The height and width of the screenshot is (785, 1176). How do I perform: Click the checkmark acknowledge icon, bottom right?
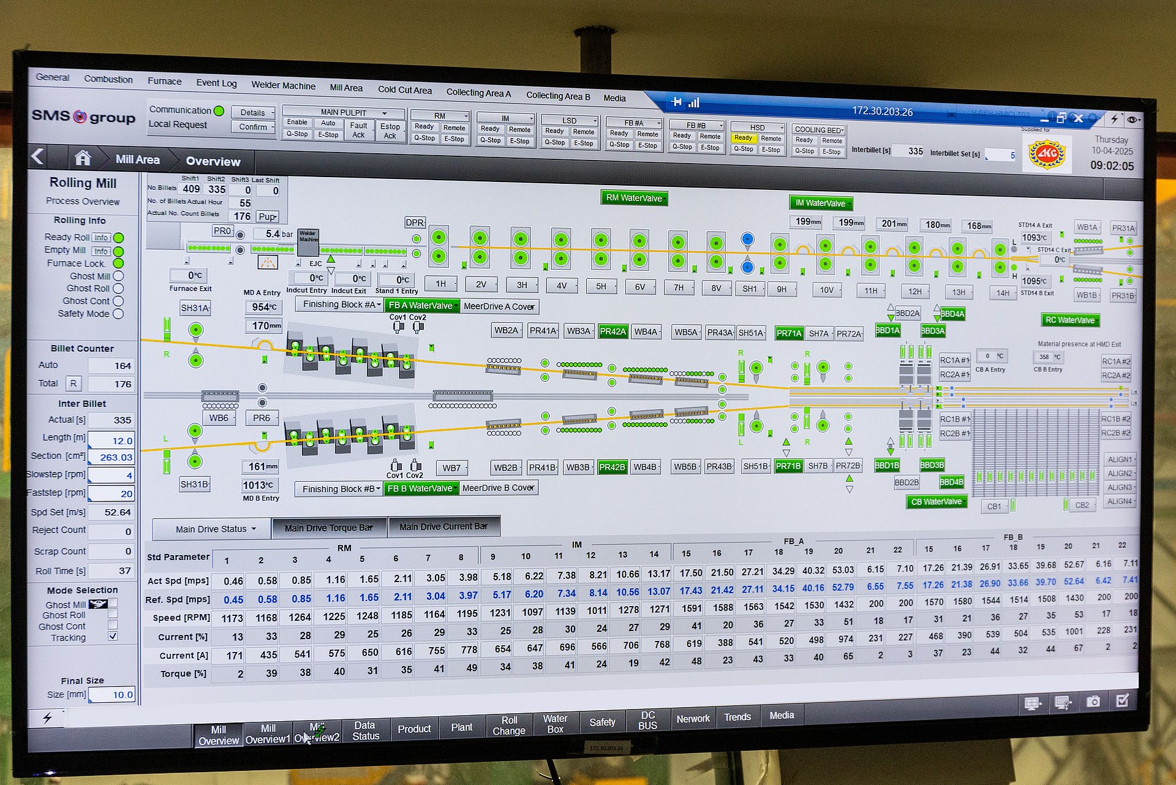click(1122, 700)
